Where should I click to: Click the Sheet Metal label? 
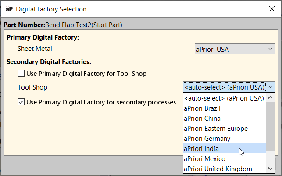tap(35, 49)
